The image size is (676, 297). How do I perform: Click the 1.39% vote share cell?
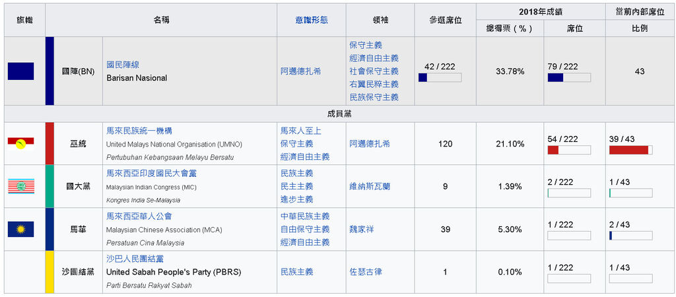[x=510, y=186]
